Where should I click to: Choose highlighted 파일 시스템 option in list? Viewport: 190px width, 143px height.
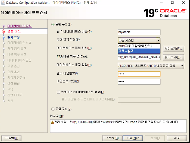tap(139, 51)
